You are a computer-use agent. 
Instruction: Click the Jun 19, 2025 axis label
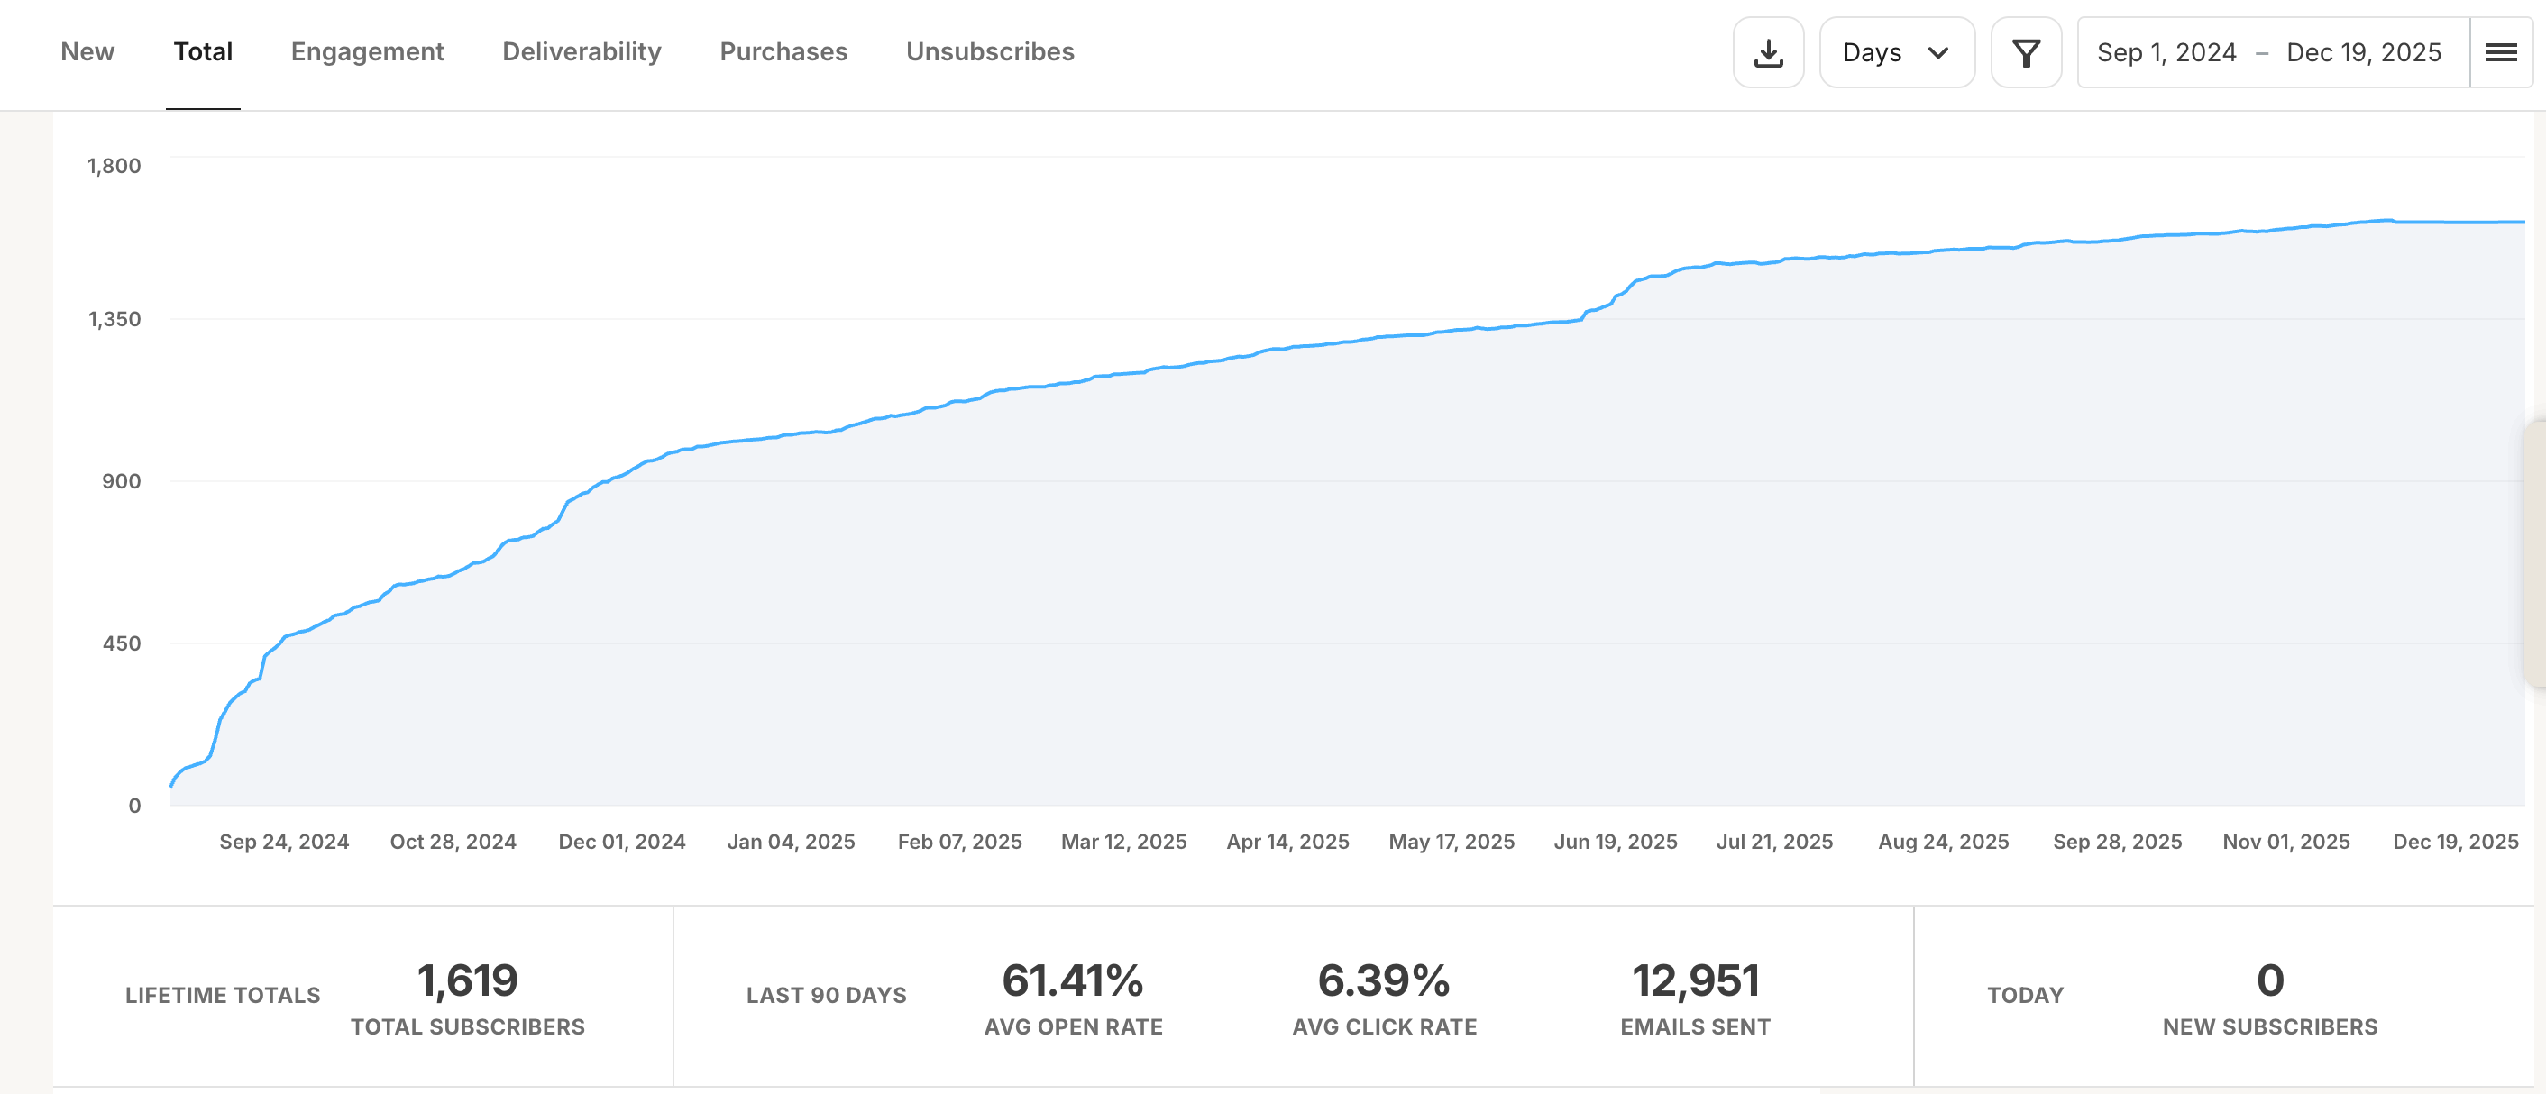[x=1615, y=841]
